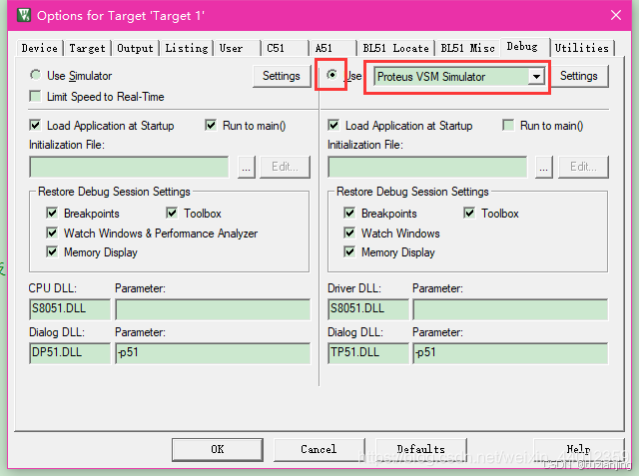The height and width of the screenshot is (476, 639).
Task: Open the BL51 Misc tab
Action: 467,48
